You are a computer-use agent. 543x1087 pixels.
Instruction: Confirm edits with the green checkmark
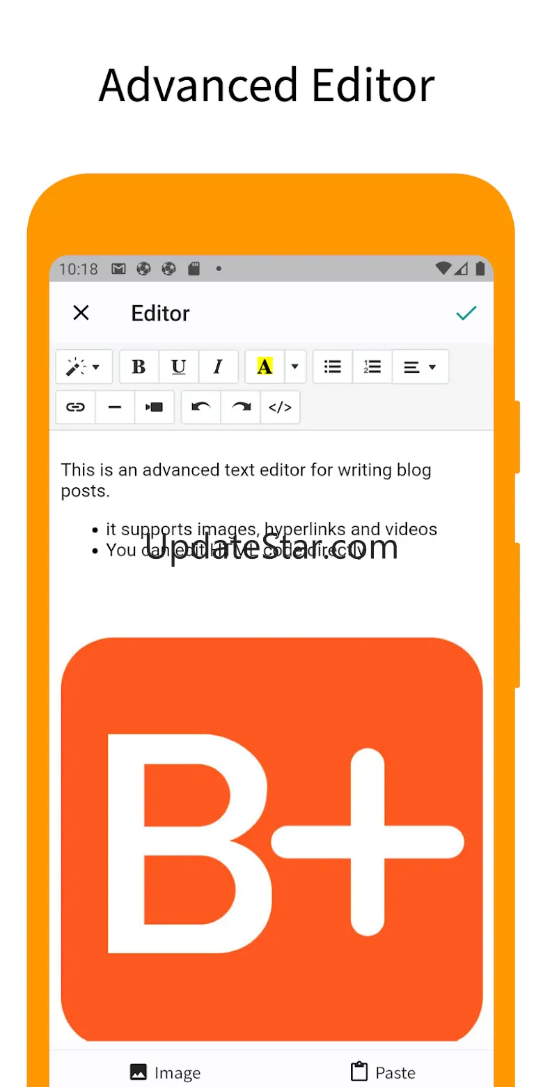pyautogui.click(x=466, y=313)
